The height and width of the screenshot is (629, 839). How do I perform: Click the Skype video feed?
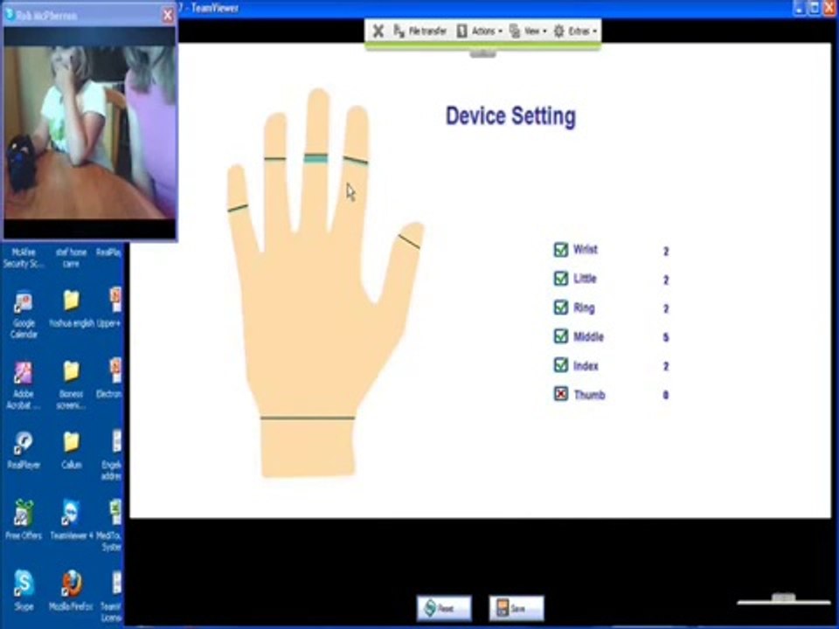pos(90,132)
